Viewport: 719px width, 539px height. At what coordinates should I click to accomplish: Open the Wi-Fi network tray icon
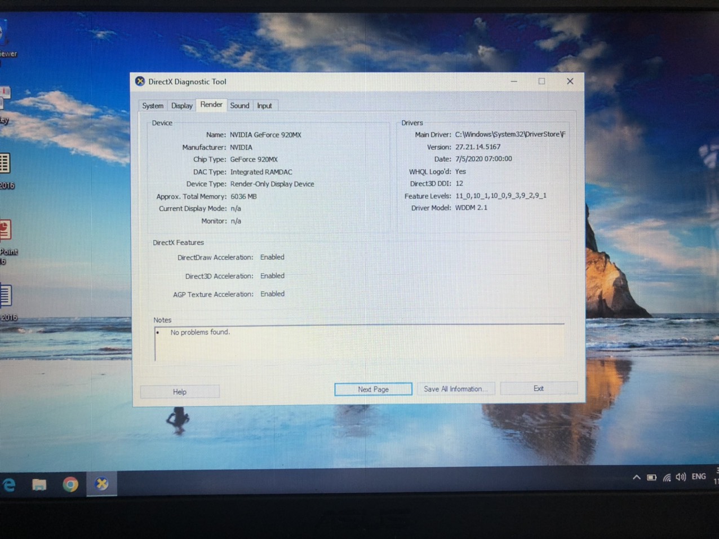[667, 477]
